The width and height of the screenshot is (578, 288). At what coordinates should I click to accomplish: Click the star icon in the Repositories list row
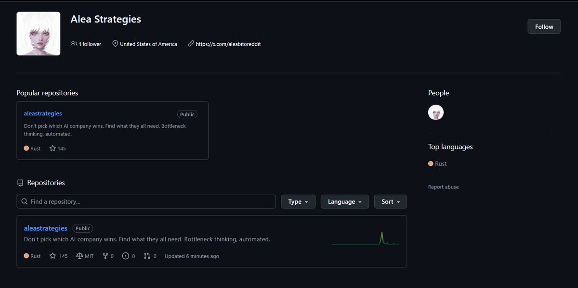tap(53, 256)
